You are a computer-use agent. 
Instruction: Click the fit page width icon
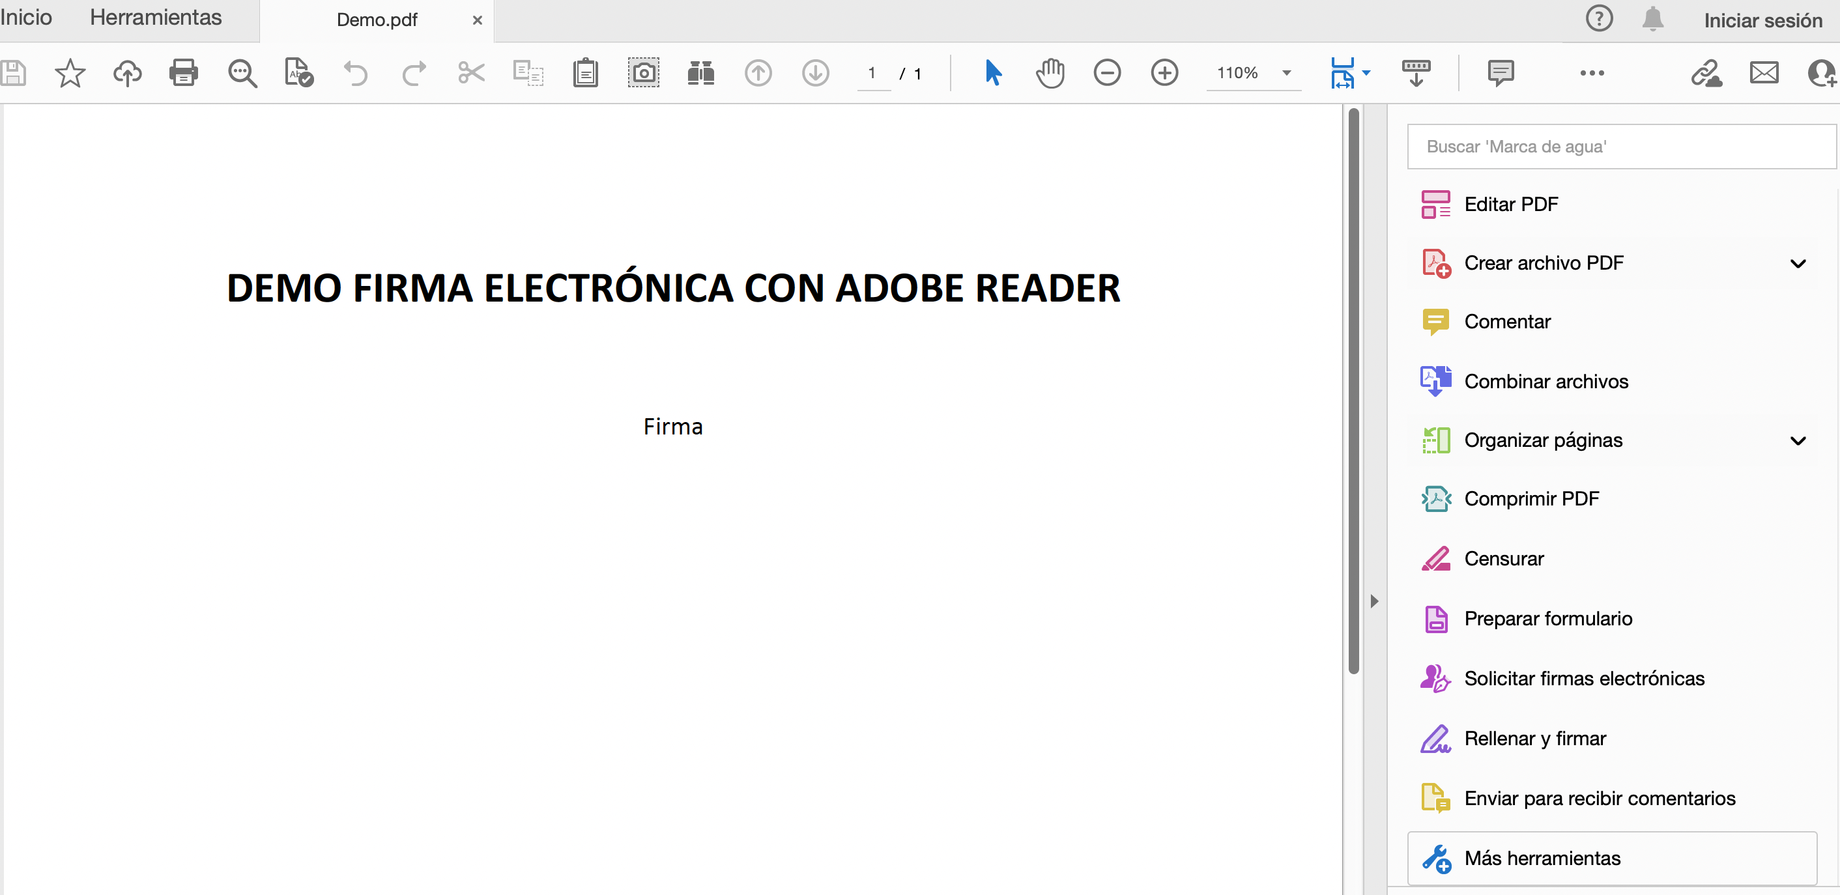pyautogui.click(x=1342, y=73)
